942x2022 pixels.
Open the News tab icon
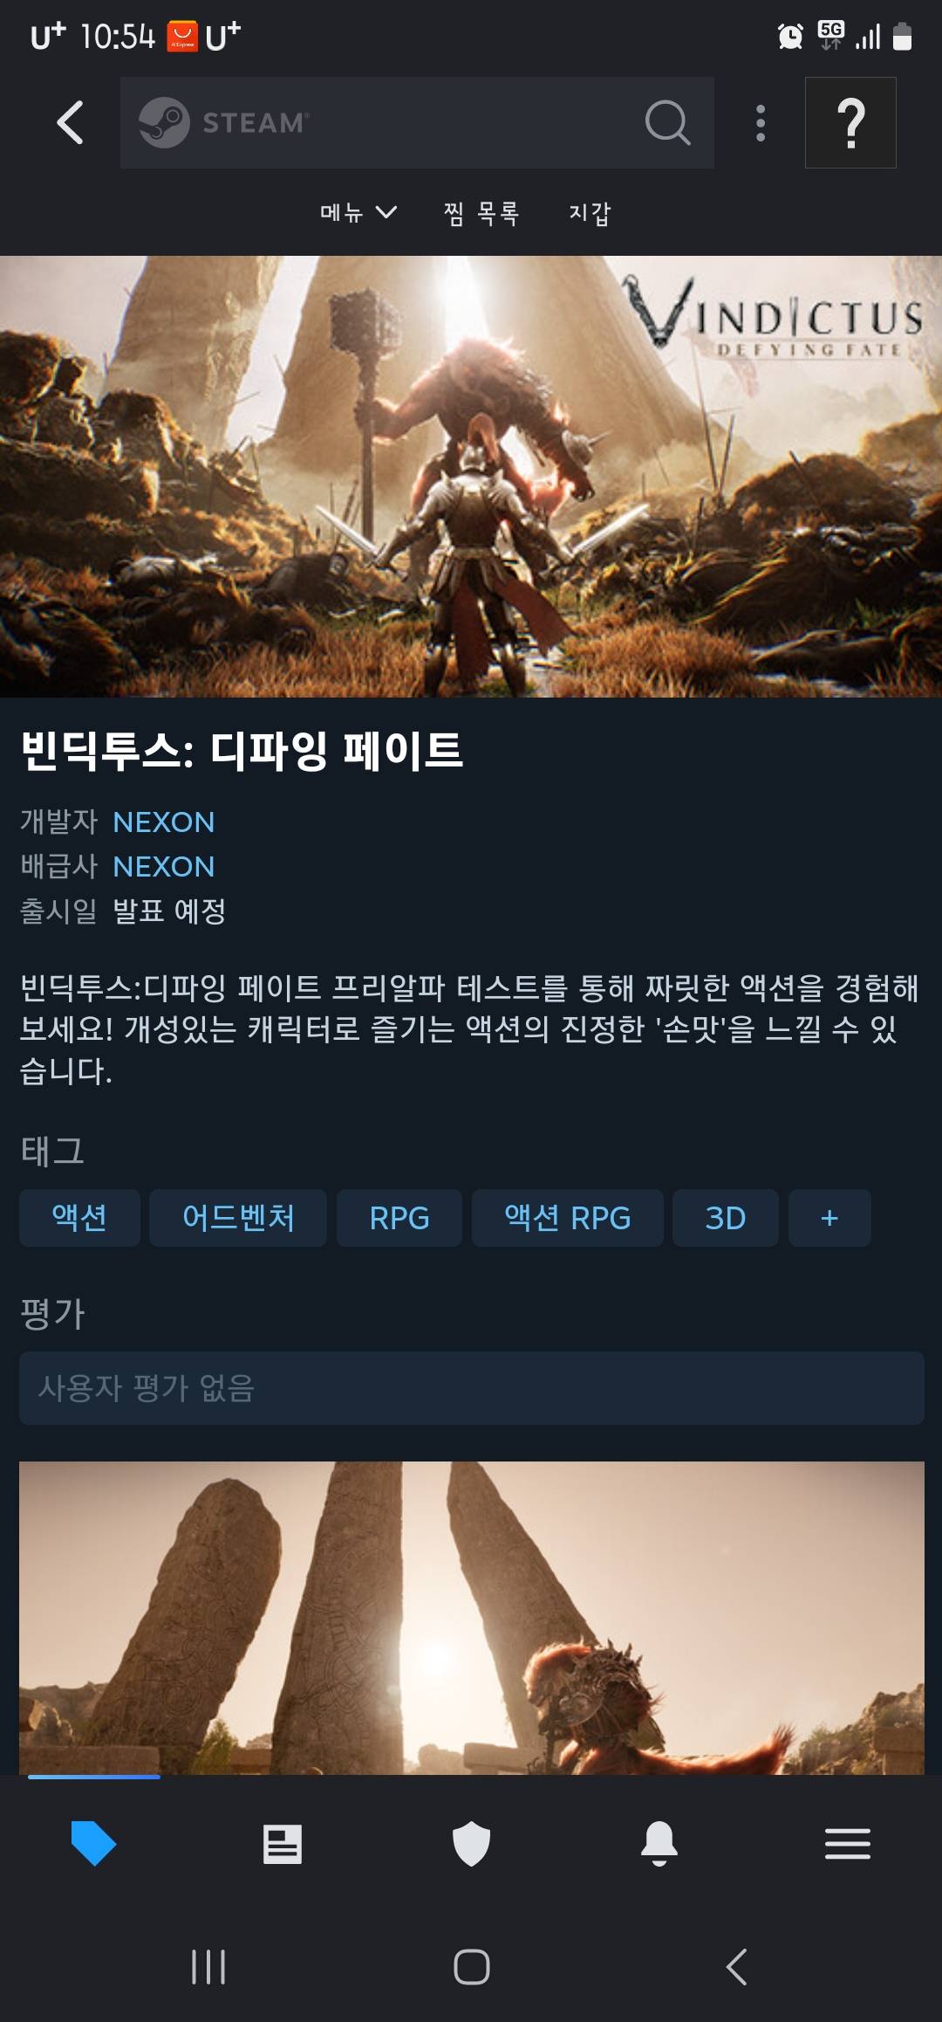(283, 1844)
